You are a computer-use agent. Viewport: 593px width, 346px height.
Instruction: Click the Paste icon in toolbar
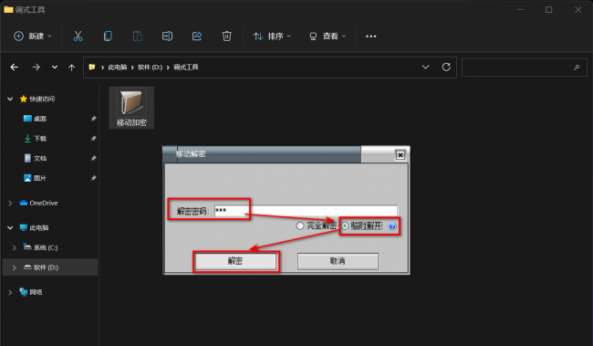pyautogui.click(x=138, y=37)
